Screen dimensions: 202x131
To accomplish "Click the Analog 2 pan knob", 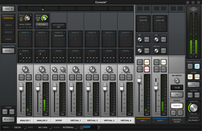I will tap(42, 69).
